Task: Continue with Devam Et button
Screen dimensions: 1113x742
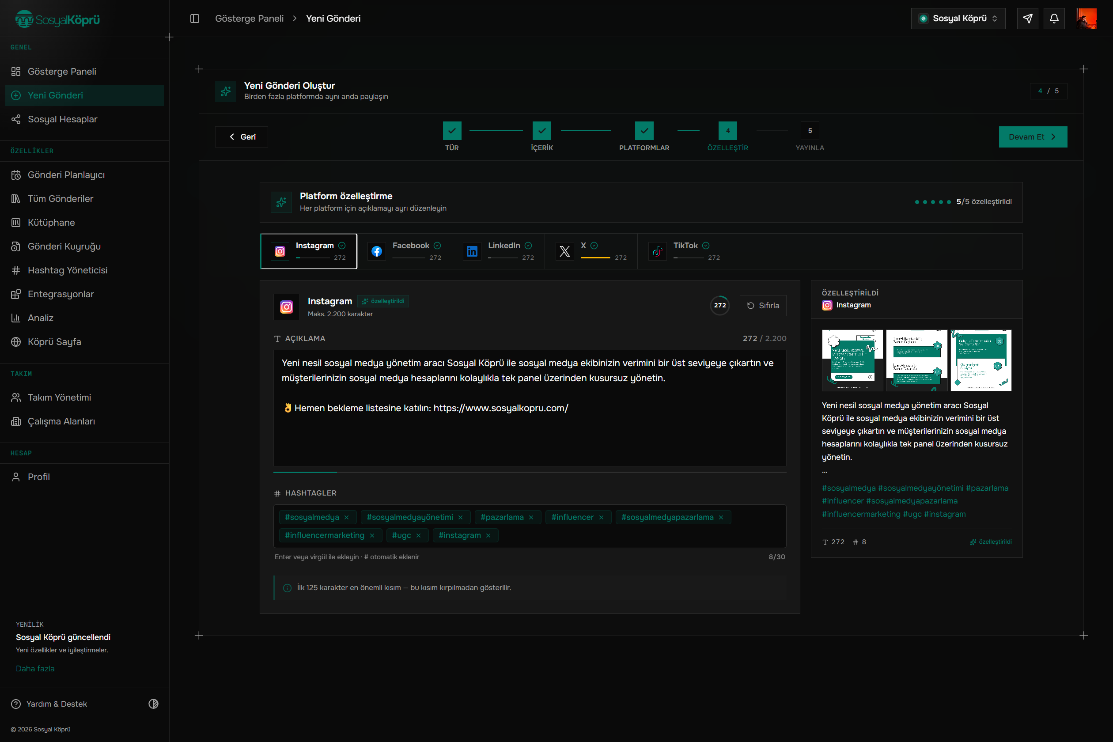Action: [x=1033, y=137]
